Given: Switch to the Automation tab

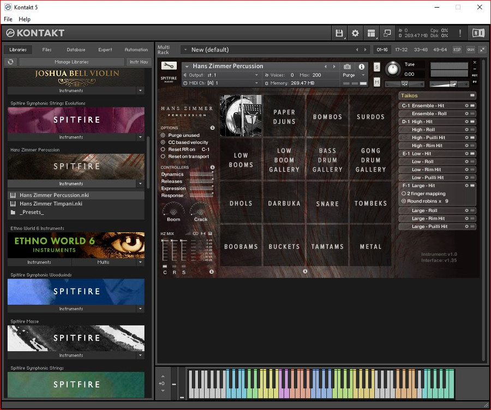Looking at the screenshot, I should click(x=136, y=50).
